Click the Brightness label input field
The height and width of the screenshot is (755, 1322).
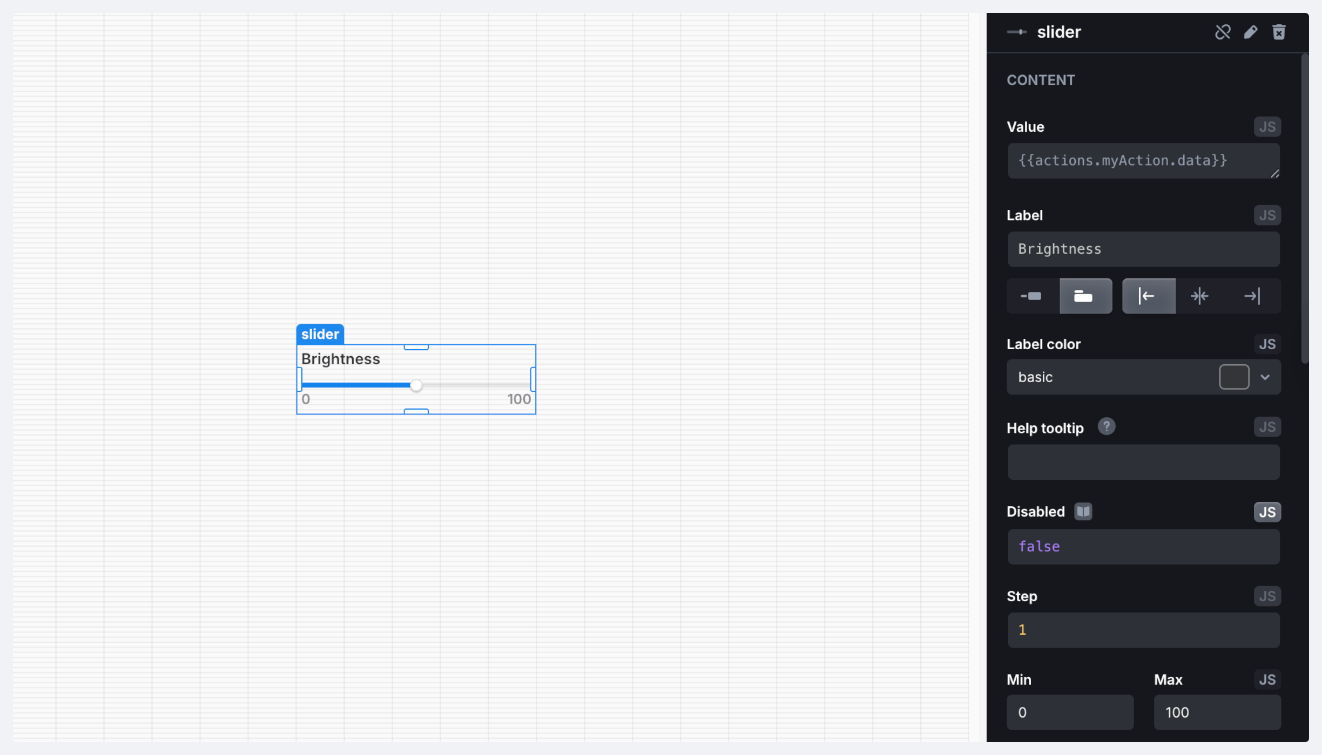(1143, 249)
